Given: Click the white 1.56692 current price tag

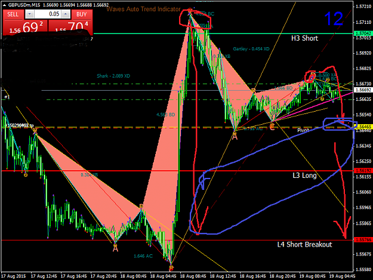Looking at the screenshot, I should click(363, 90).
